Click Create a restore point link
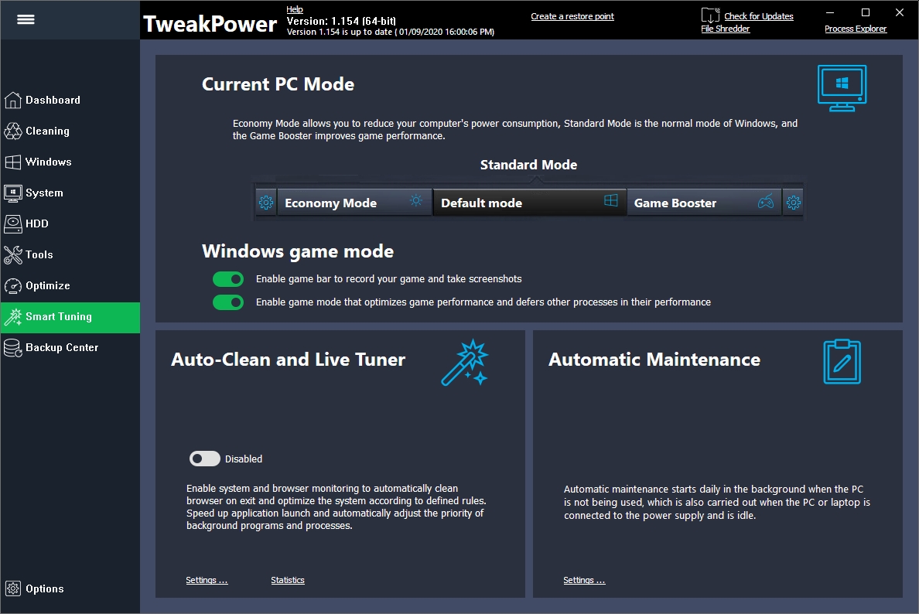Image resolution: width=919 pixels, height=614 pixels. tap(572, 16)
